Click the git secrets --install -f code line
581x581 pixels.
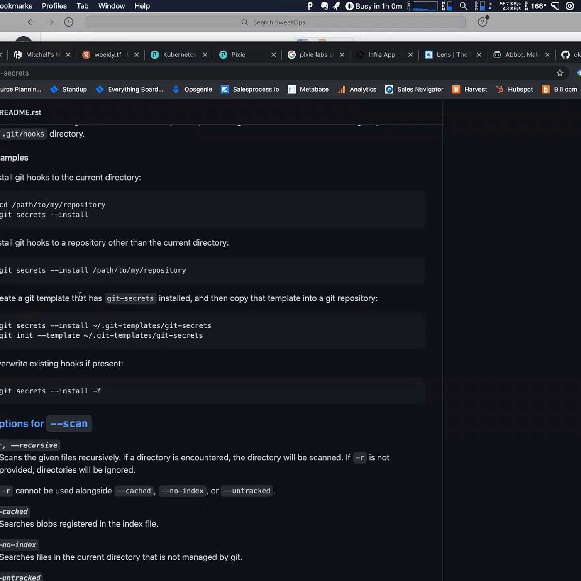coord(50,391)
